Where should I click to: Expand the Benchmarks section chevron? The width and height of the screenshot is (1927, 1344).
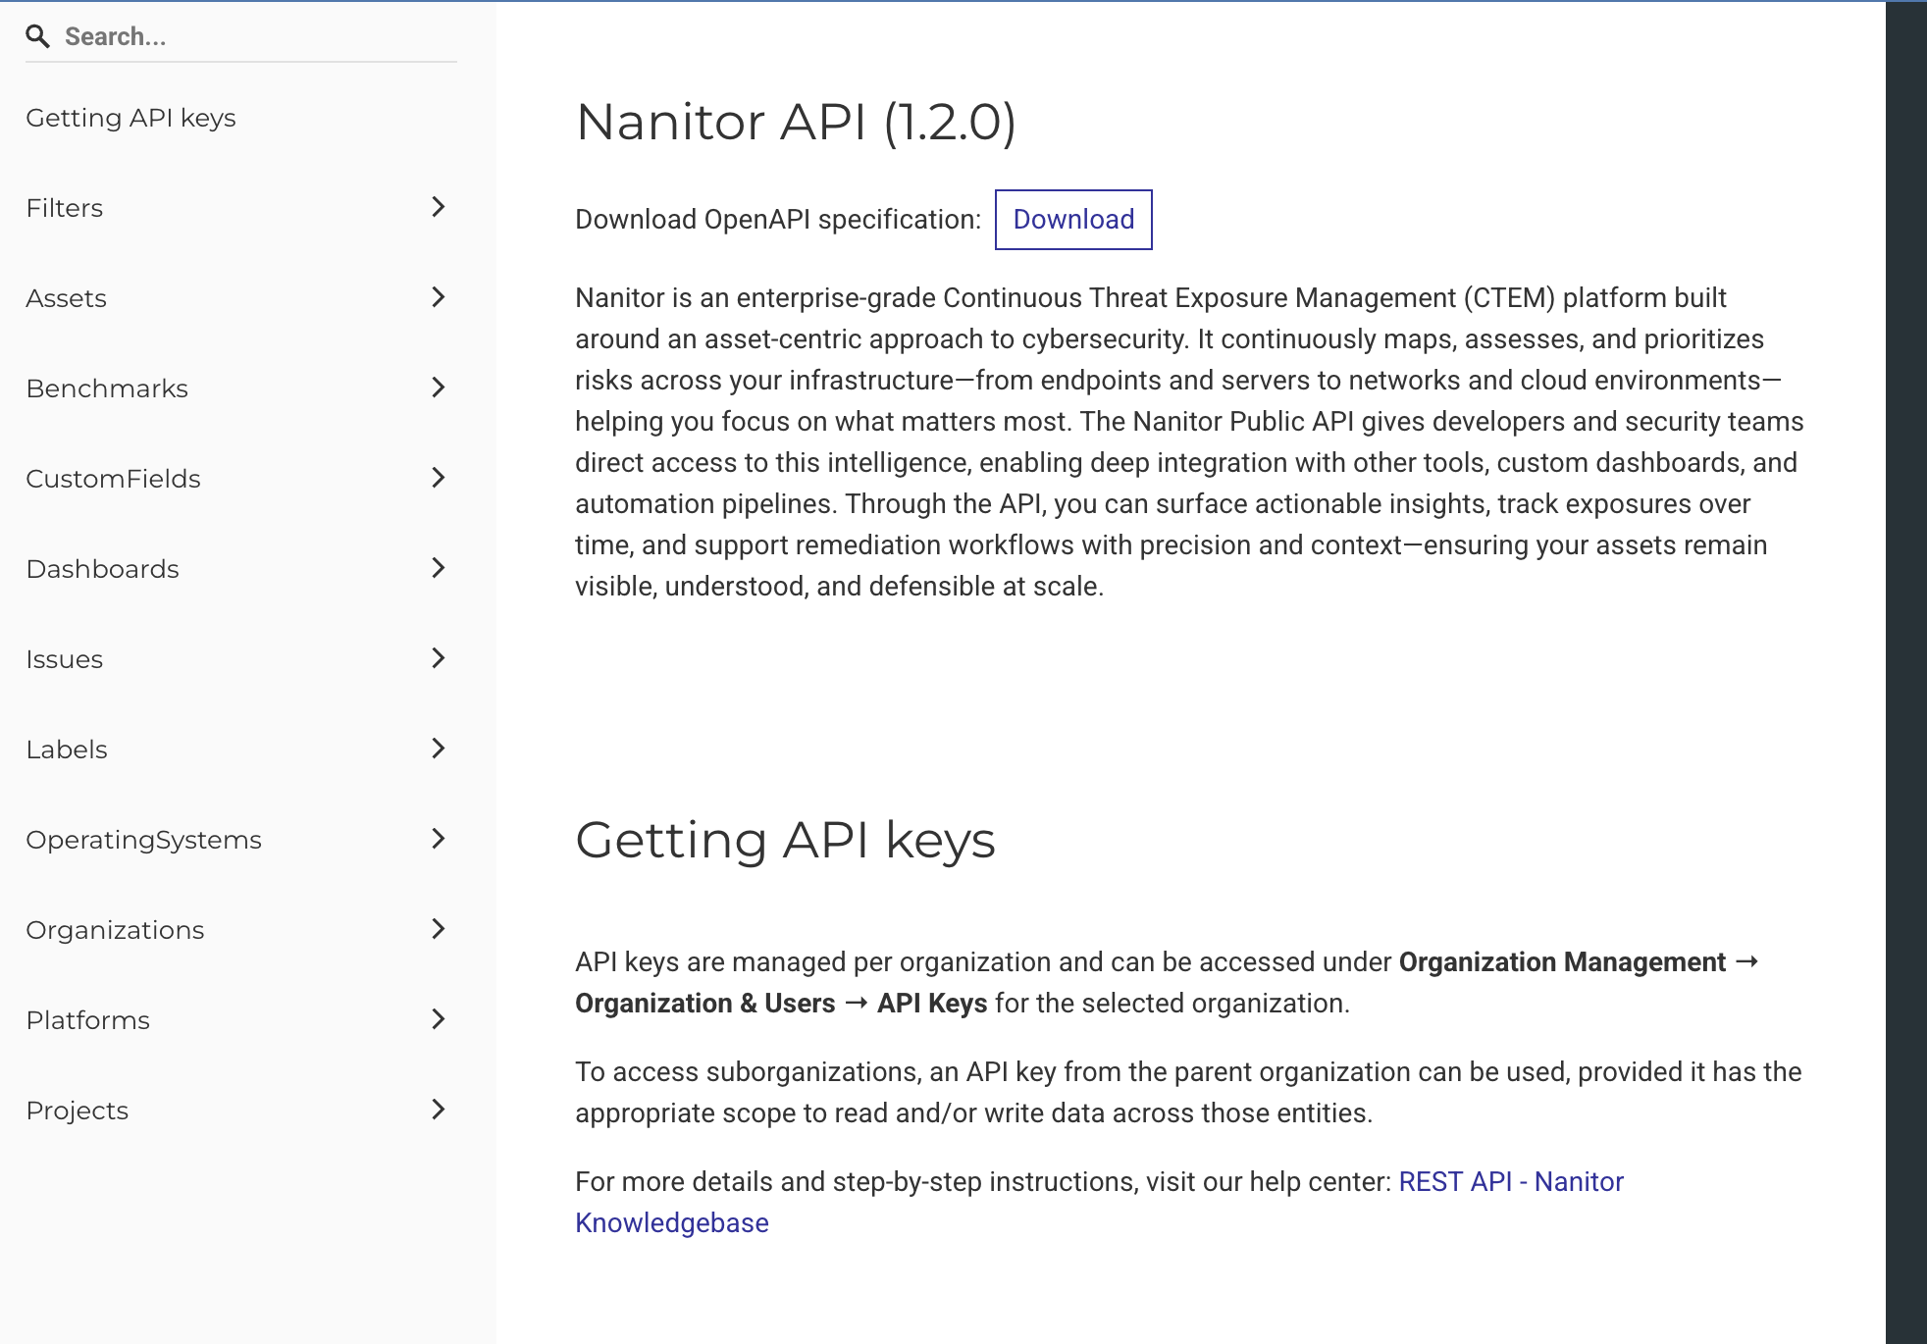point(439,388)
